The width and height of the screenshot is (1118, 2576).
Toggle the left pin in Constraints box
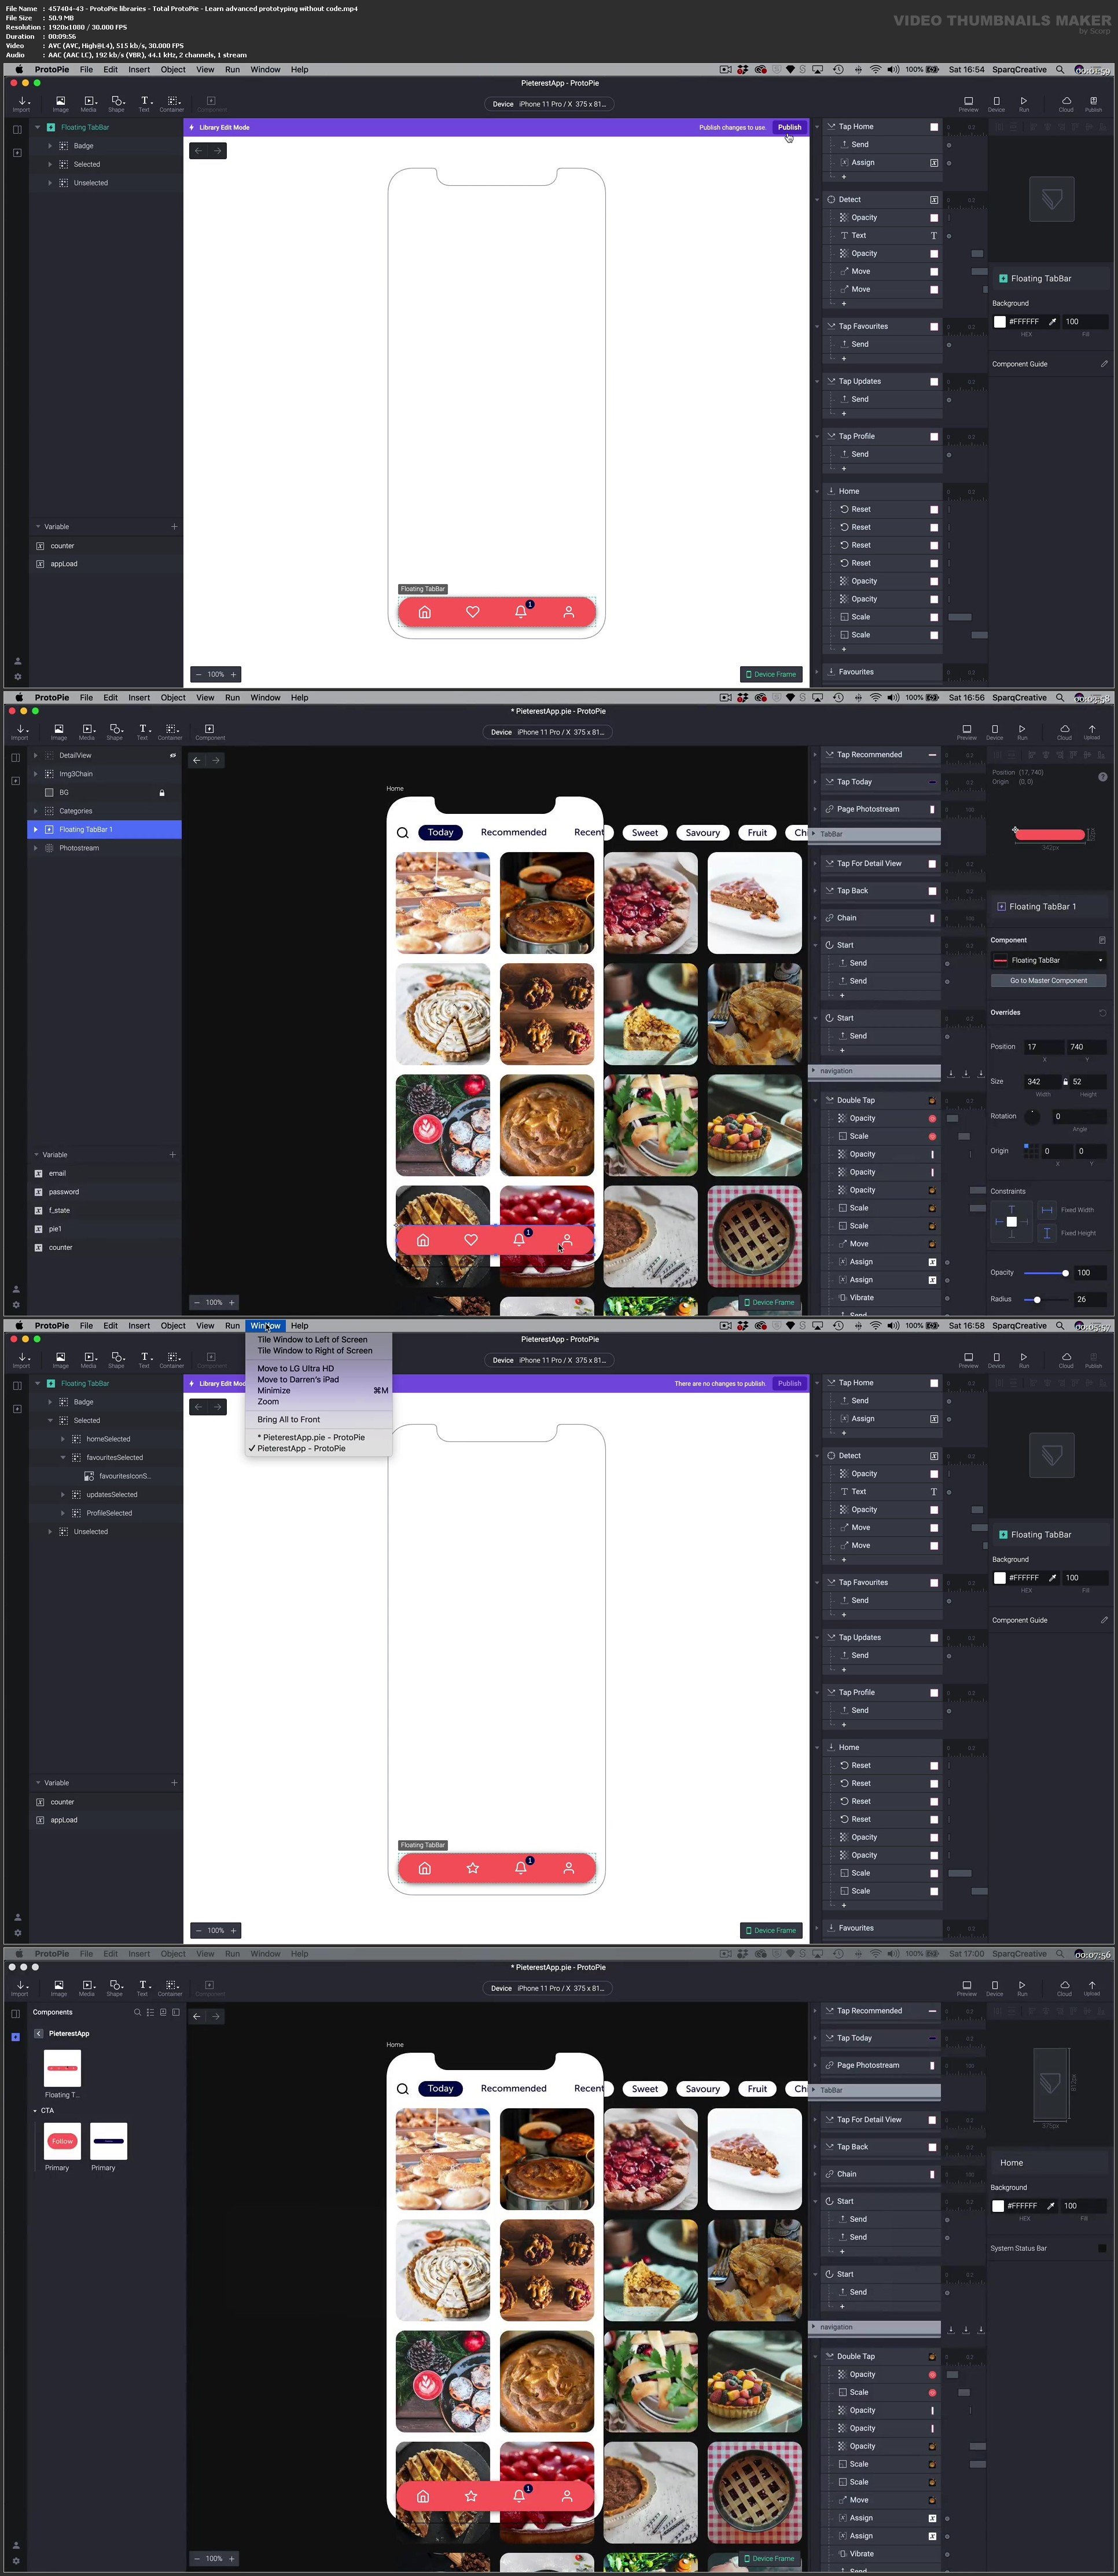coord(999,1222)
